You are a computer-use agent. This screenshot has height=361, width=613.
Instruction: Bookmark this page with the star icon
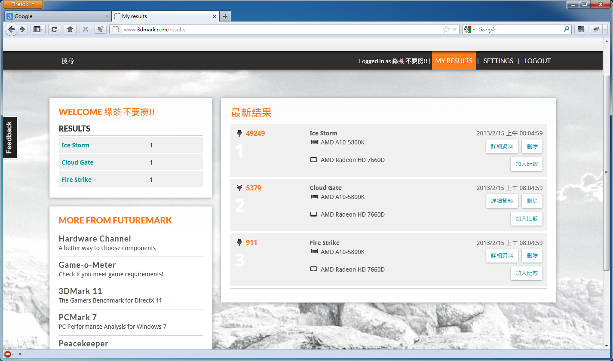tap(446, 29)
